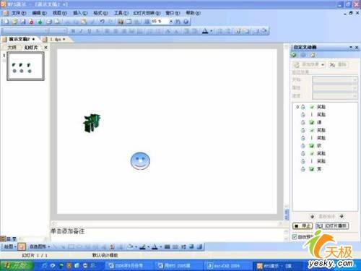Open the 自选图形 dropdown menu
361x271 pixels.
40,246
